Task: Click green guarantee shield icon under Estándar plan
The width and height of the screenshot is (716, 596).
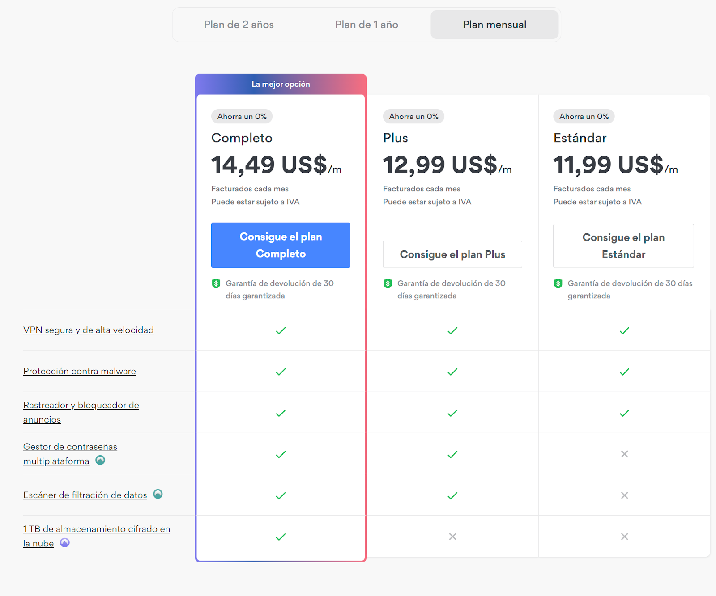Action: [x=558, y=283]
